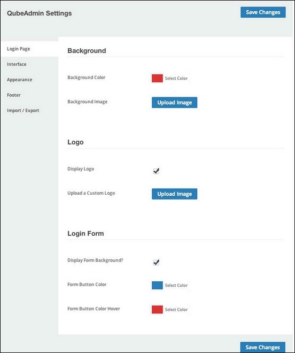Click the Background Image label

point(87,102)
